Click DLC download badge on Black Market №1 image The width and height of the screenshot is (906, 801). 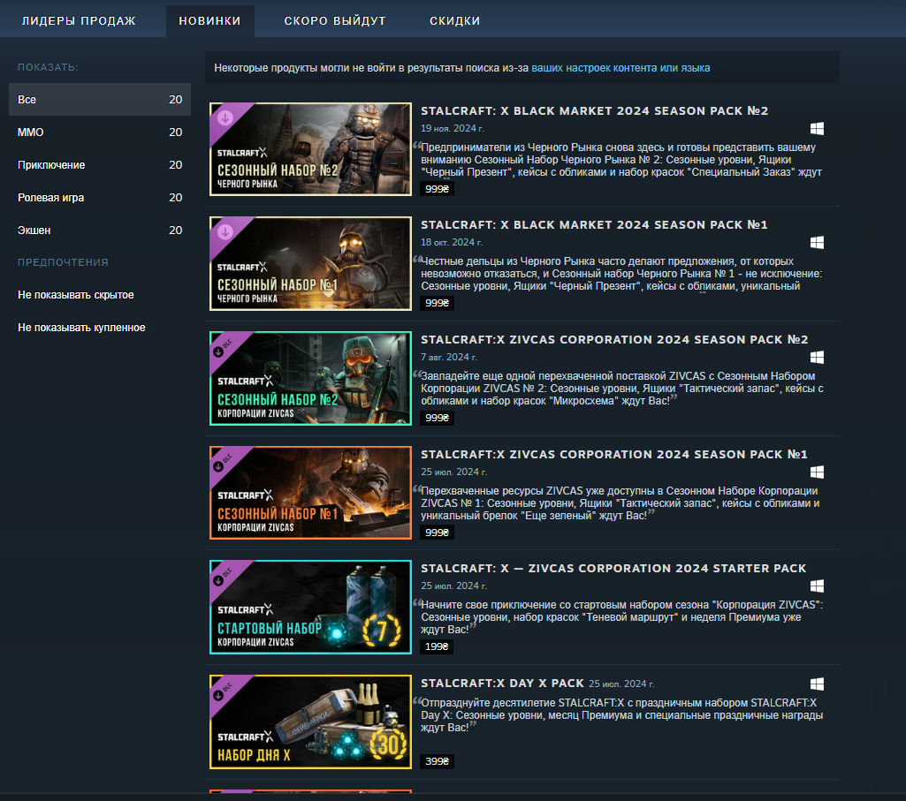tap(225, 232)
